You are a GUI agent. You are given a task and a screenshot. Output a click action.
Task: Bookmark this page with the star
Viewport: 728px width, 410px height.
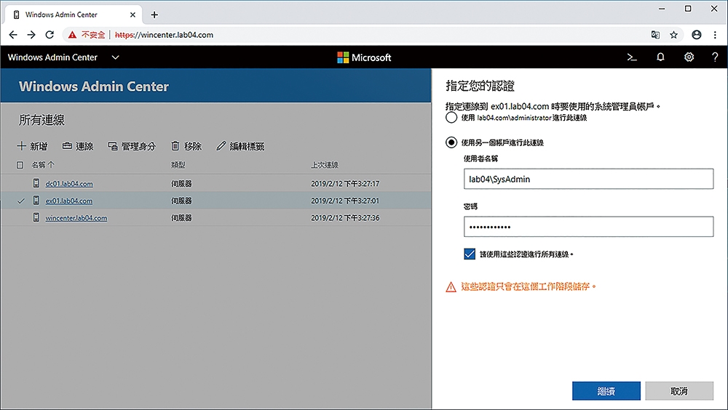(x=673, y=35)
